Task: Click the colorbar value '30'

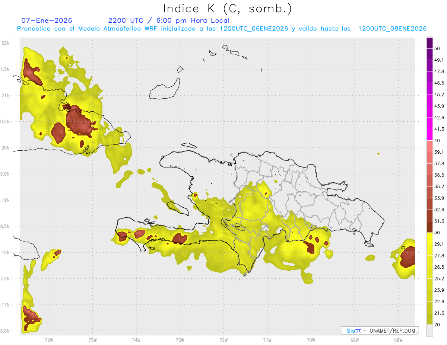Action: coord(437,233)
